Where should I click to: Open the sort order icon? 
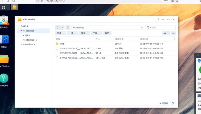pyautogui.click(x=173, y=33)
